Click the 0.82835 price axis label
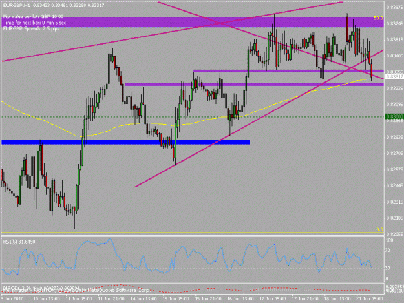Image resolution: width=404 pixels, height=303 pixels. (394, 137)
